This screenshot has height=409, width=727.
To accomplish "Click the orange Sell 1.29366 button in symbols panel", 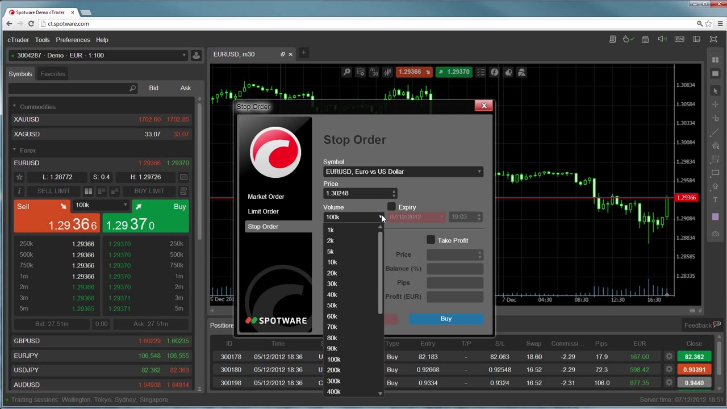I will click(x=57, y=216).
